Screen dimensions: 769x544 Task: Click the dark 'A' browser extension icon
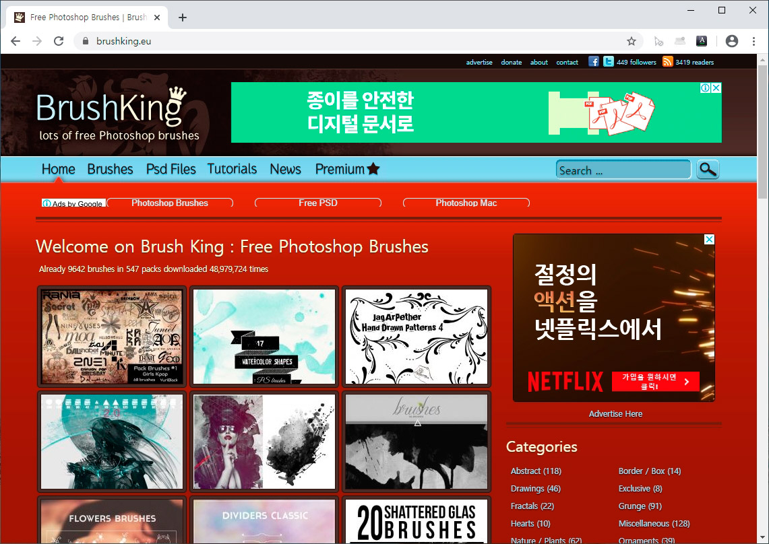tap(702, 41)
